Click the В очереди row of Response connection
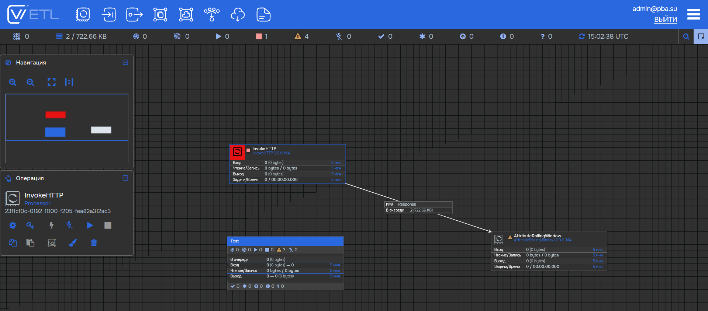Image resolution: width=708 pixels, height=311 pixels. click(418, 210)
